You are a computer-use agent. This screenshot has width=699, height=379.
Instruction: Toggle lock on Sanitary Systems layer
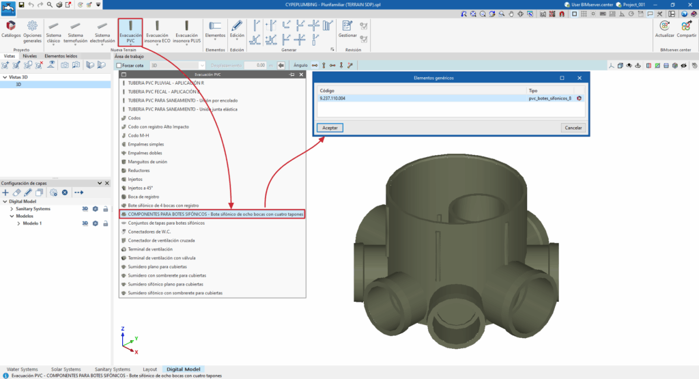(106, 209)
